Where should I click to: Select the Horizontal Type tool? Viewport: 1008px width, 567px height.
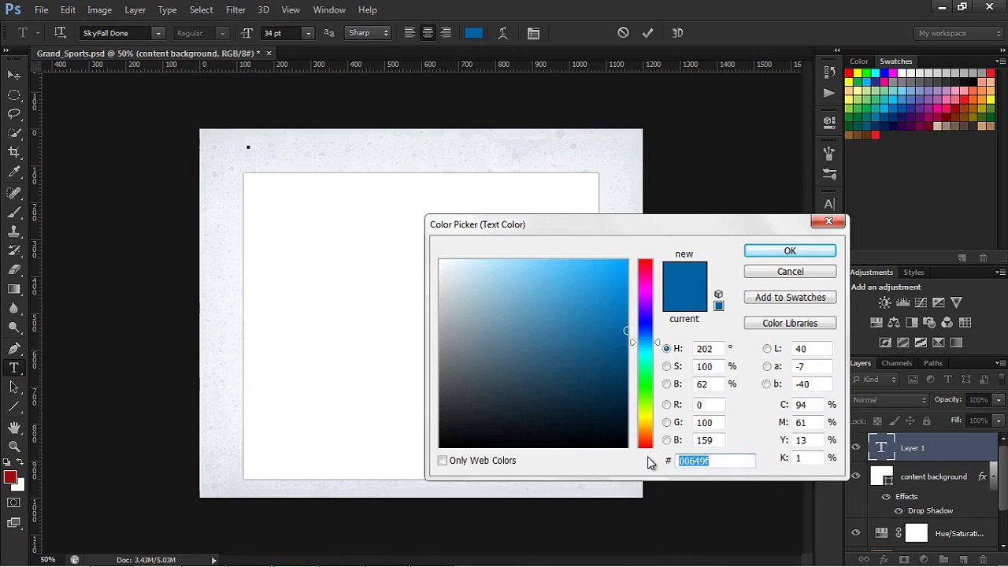(x=14, y=368)
